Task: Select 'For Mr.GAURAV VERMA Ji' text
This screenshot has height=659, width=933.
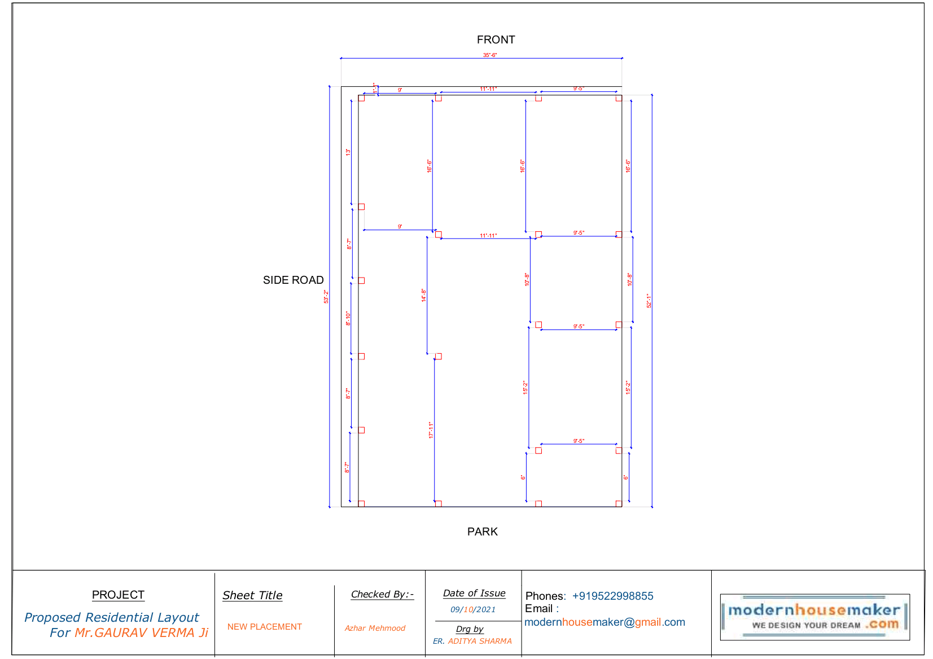Action: click(129, 632)
